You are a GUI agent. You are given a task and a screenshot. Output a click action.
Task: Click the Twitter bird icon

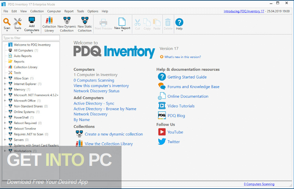coord(162,141)
